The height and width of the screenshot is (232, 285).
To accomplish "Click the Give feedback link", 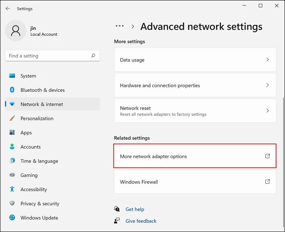I will coord(141,221).
